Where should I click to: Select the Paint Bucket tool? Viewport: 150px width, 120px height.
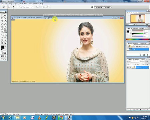coord(5,29)
